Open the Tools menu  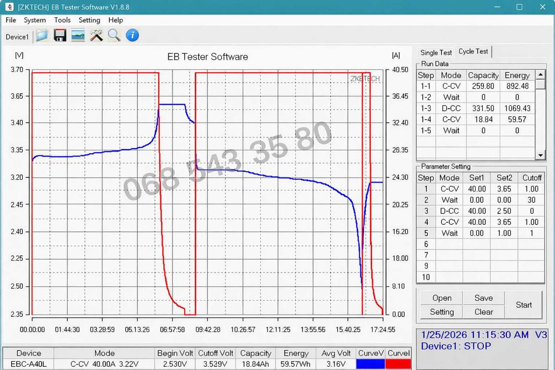tap(62, 20)
